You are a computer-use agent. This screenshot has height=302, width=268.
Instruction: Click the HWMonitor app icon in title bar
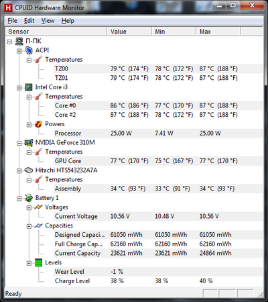coord(8,7)
